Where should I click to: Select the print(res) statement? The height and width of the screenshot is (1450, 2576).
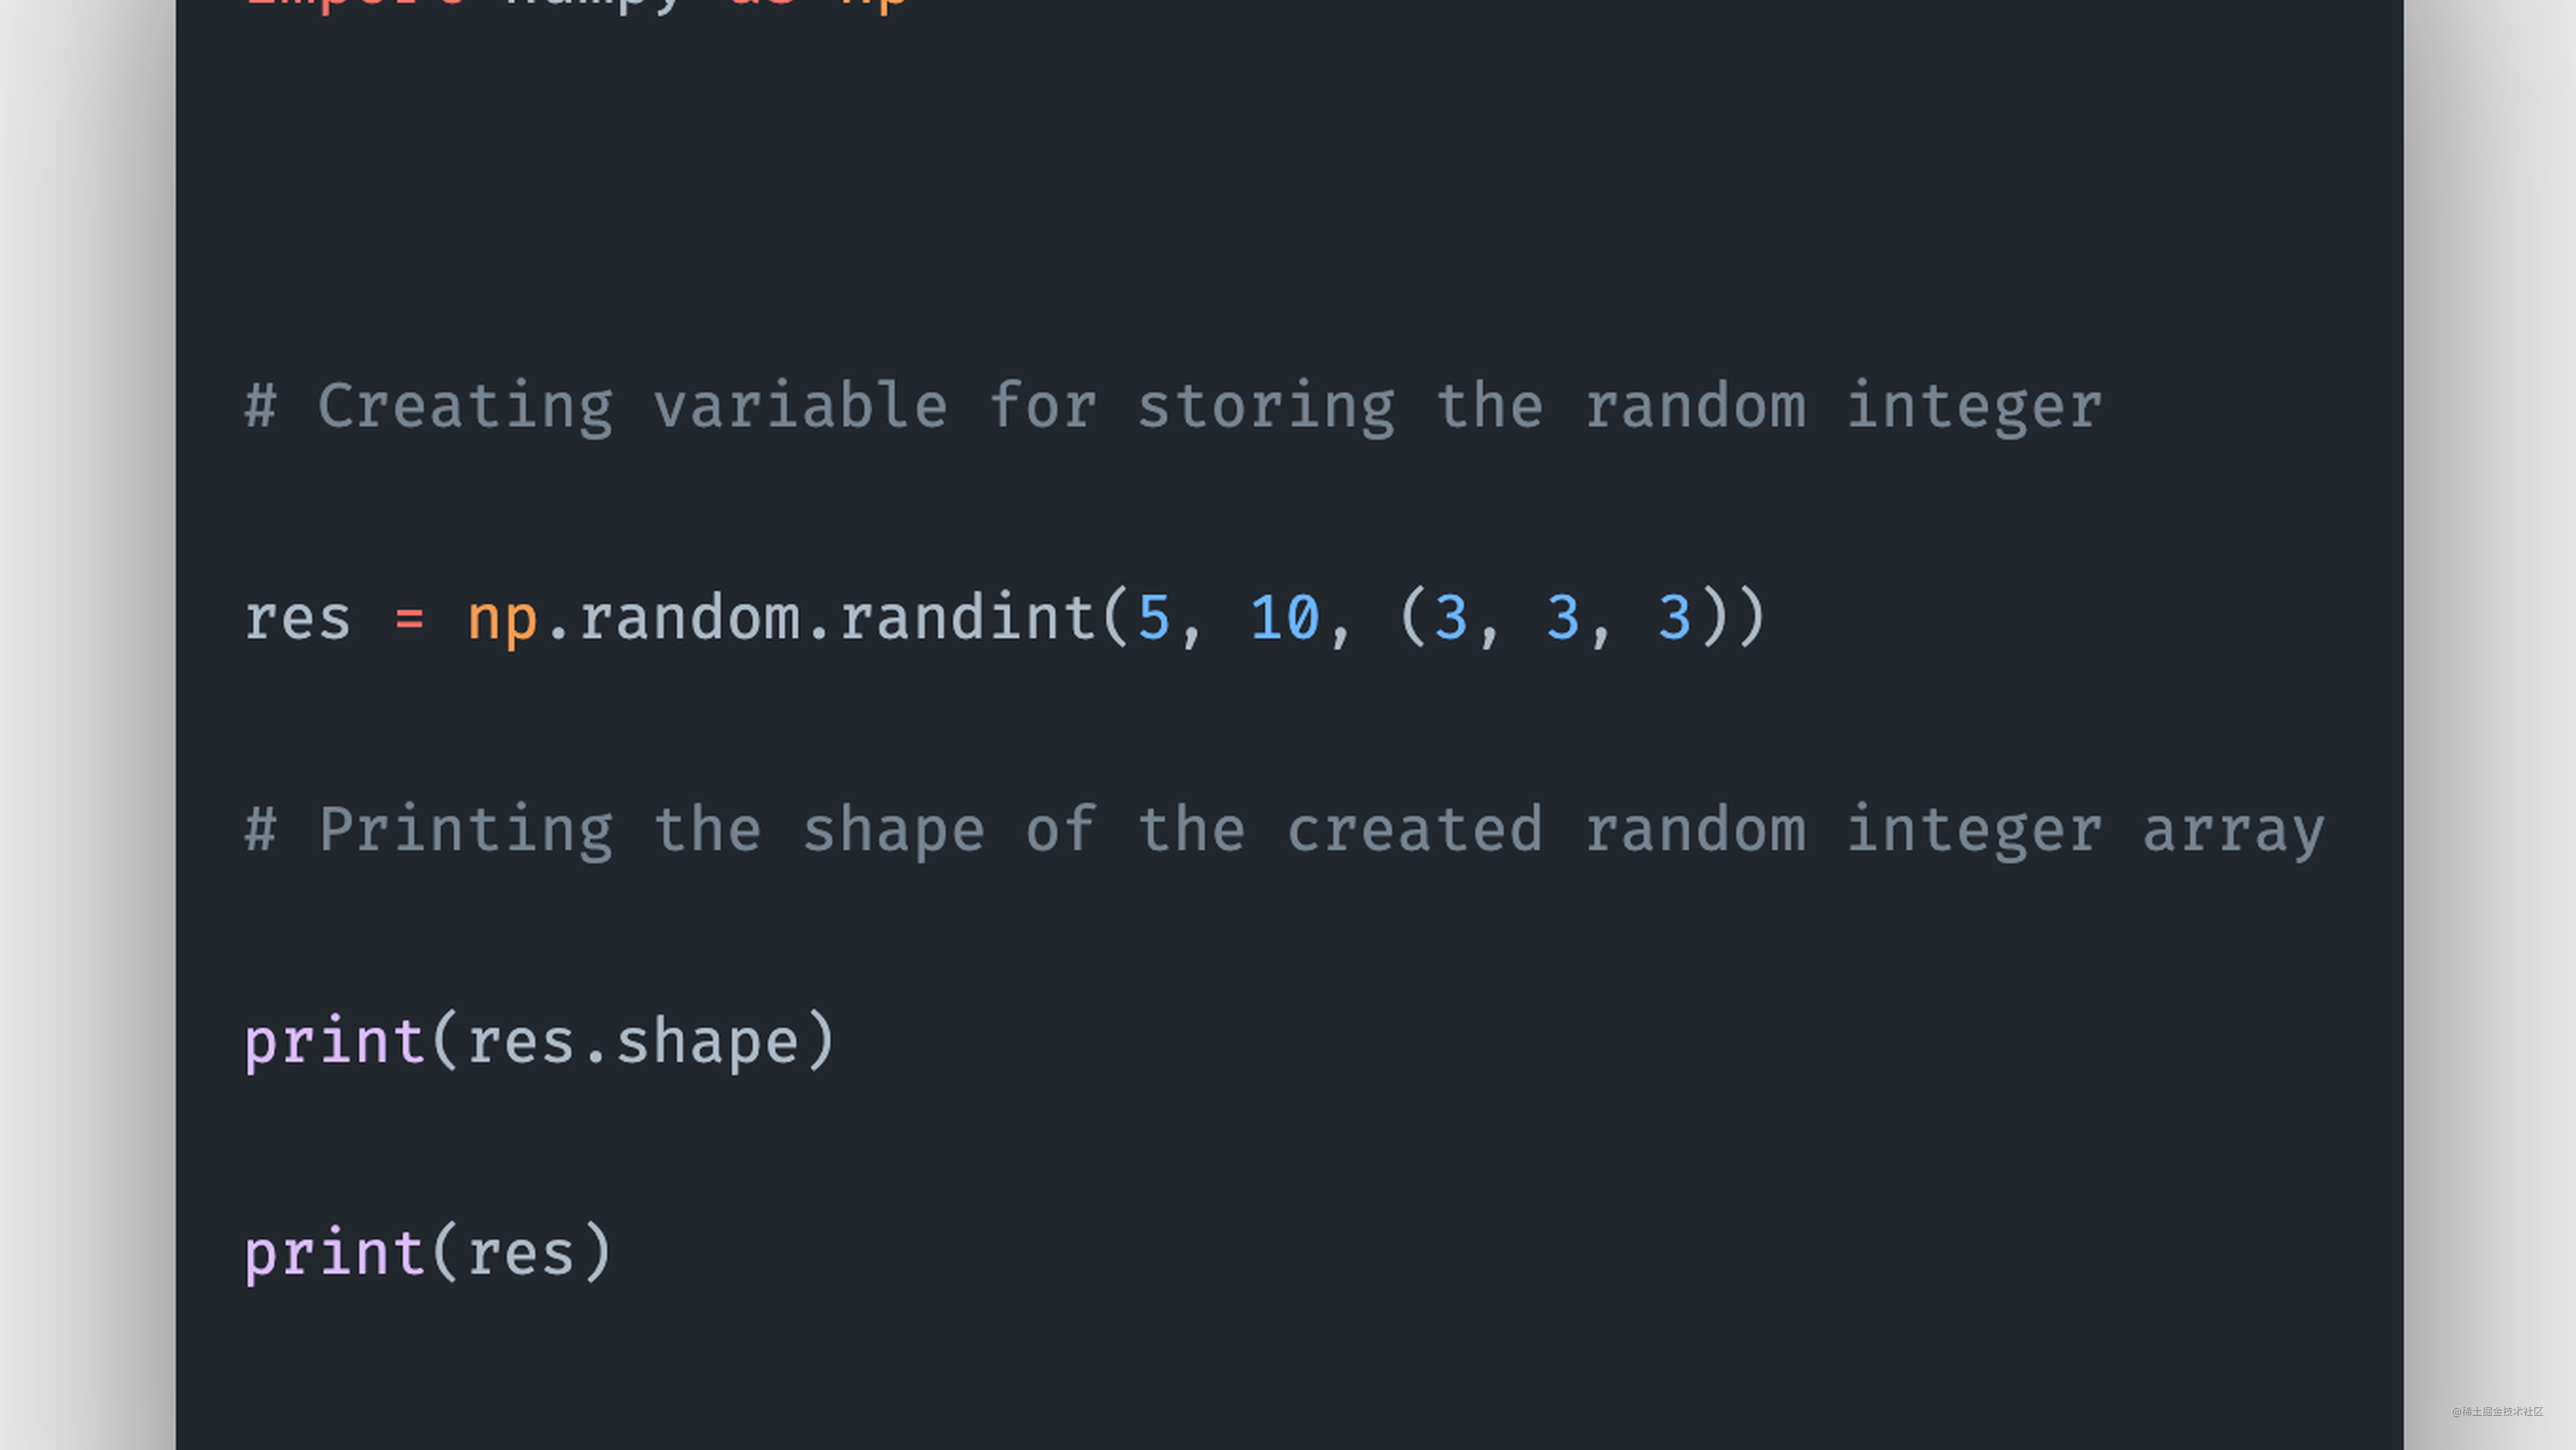point(430,1252)
